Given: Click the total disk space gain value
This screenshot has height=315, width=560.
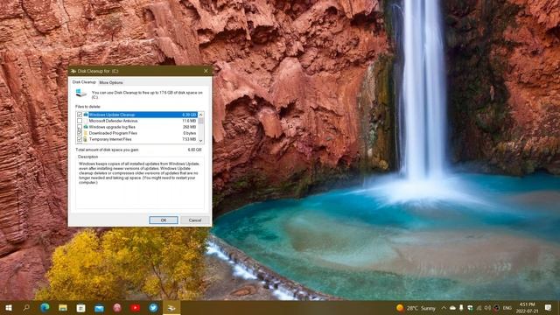Looking at the screenshot, I should click(x=194, y=150).
